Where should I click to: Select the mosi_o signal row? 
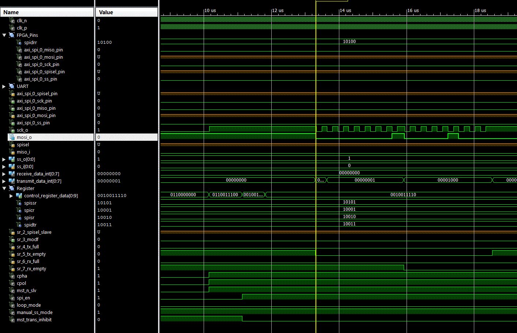click(x=24, y=137)
